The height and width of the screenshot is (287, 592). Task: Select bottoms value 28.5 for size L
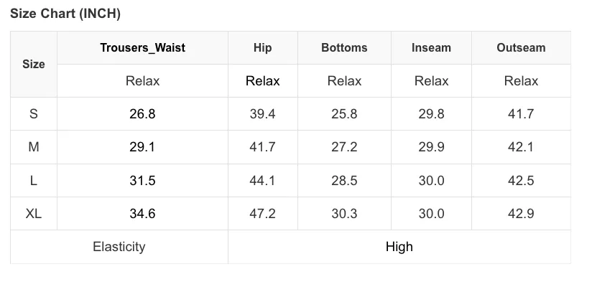(x=344, y=181)
